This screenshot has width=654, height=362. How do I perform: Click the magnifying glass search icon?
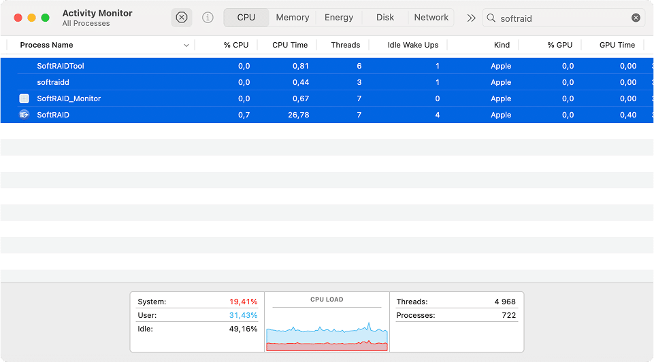pyautogui.click(x=491, y=18)
